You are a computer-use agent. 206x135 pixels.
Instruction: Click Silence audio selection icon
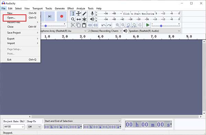click(x=95, y=25)
